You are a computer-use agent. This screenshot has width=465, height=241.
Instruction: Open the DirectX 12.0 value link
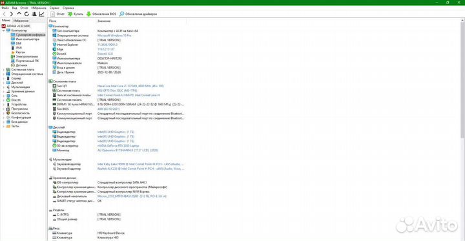coord(105,54)
